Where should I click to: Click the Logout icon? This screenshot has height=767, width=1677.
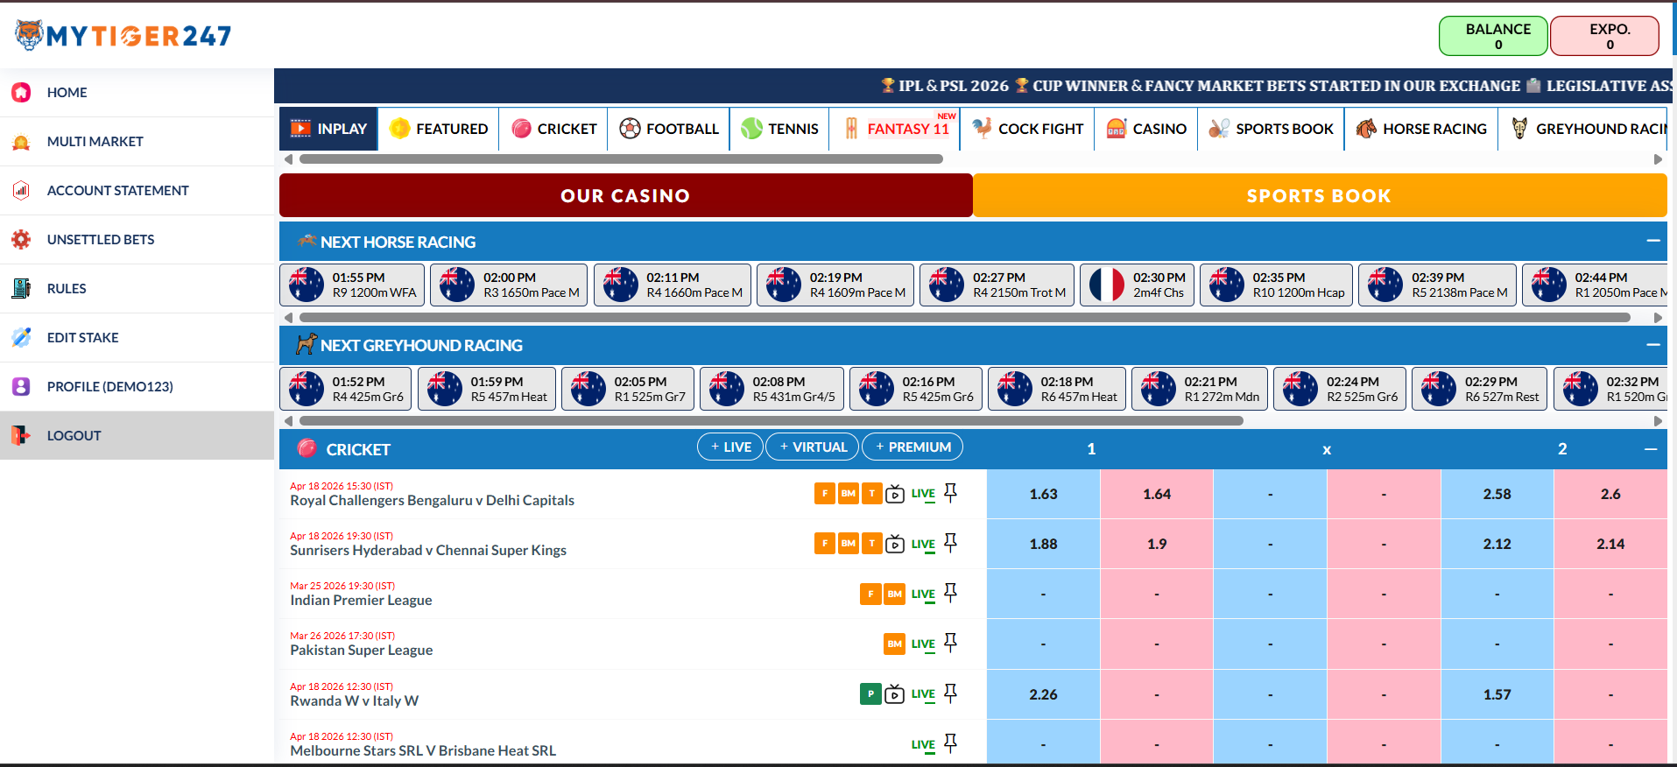(21, 435)
